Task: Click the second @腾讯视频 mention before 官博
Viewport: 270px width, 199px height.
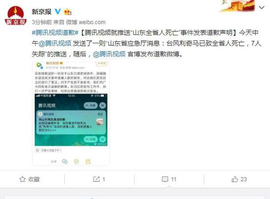Action: point(109,54)
